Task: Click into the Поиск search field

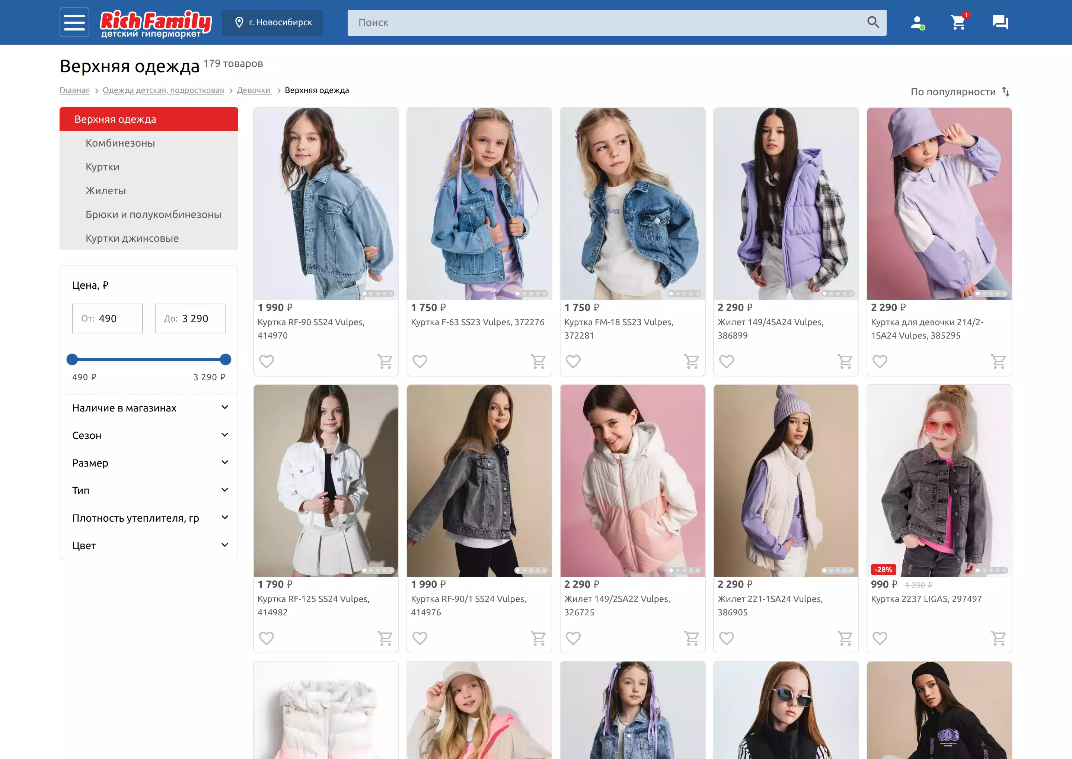Action: (608, 22)
